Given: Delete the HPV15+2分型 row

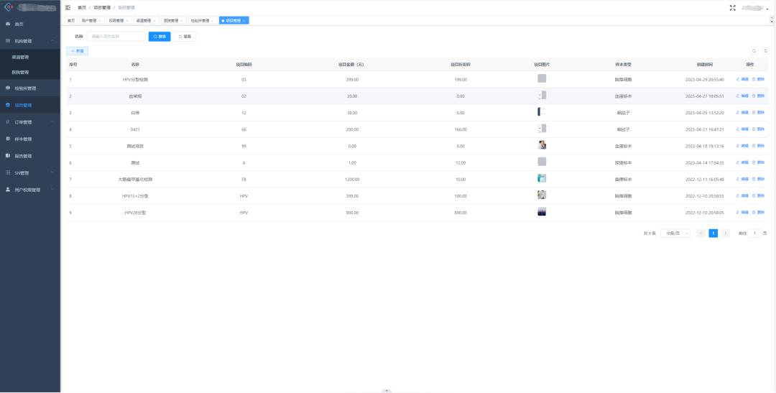Looking at the screenshot, I should pyautogui.click(x=758, y=196).
